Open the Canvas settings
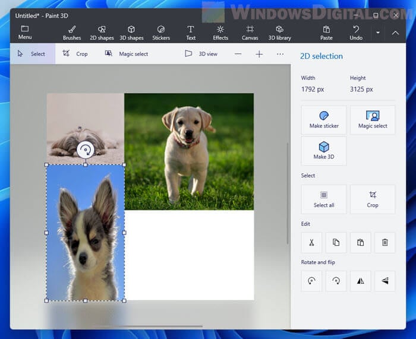 pos(250,33)
